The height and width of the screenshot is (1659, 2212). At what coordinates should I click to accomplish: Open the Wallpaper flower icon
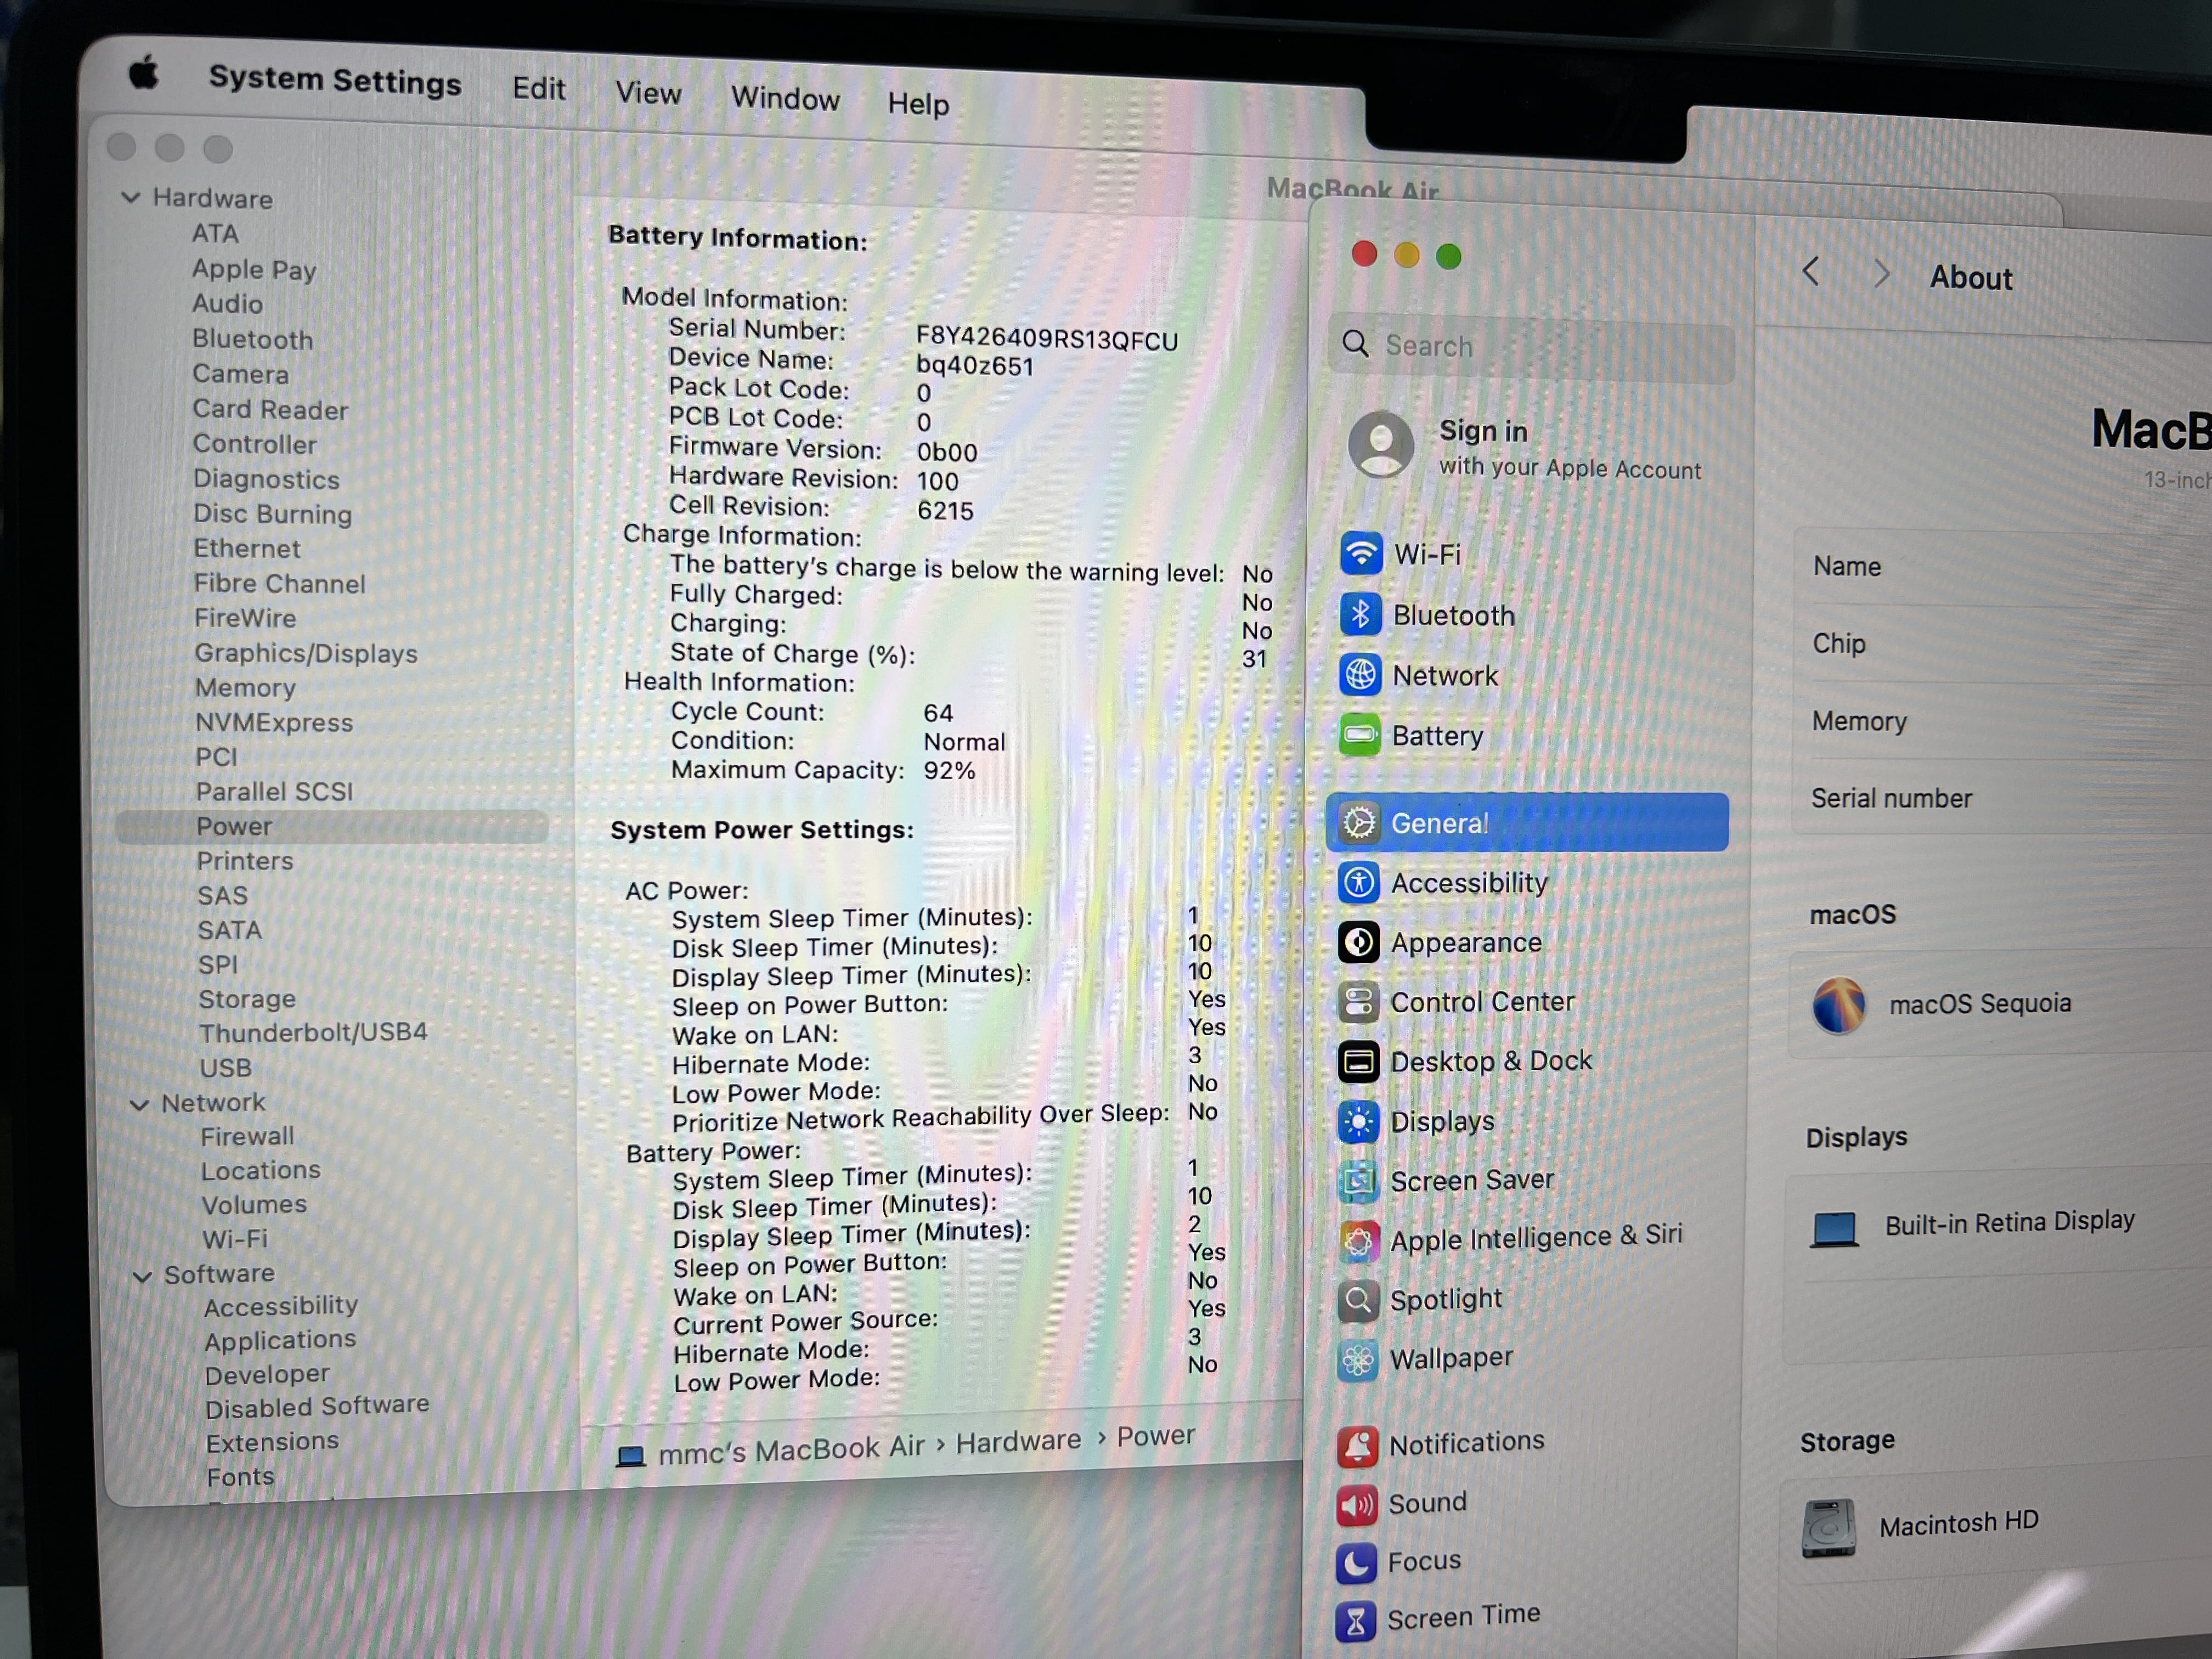(x=1359, y=1360)
